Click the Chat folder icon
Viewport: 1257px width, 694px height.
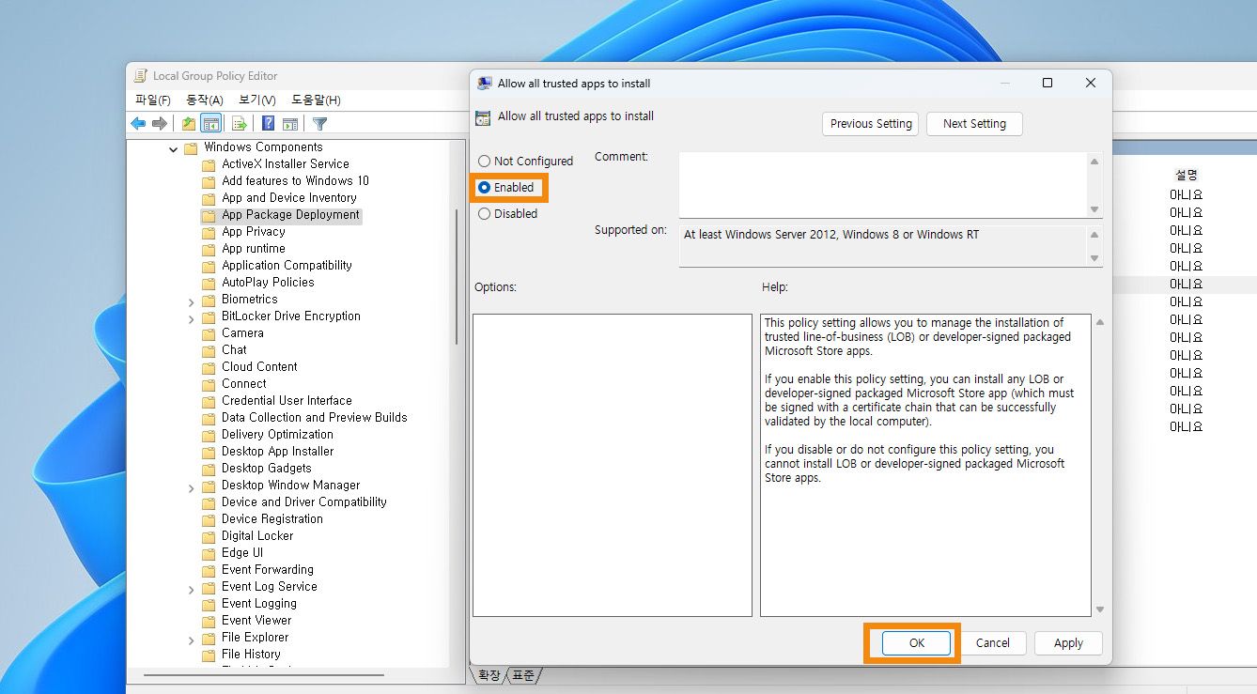(x=209, y=350)
